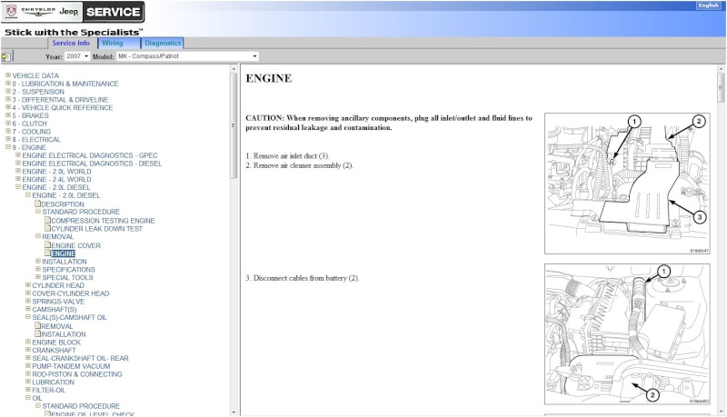Expand ENGINE - 2.4L WORLD node
Screen dimensions: 727x417
pos(18,179)
